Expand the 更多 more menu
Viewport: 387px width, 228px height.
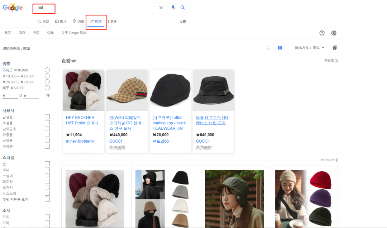tap(112, 22)
